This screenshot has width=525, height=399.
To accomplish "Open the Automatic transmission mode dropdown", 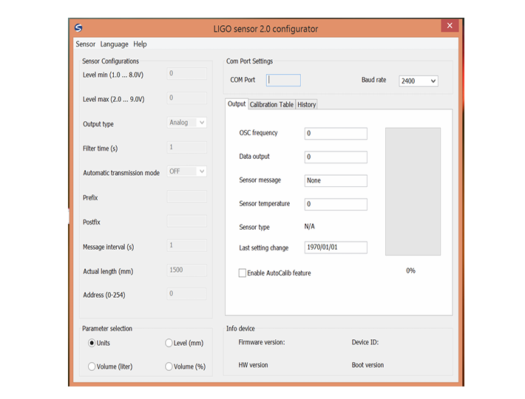I will [187, 171].
